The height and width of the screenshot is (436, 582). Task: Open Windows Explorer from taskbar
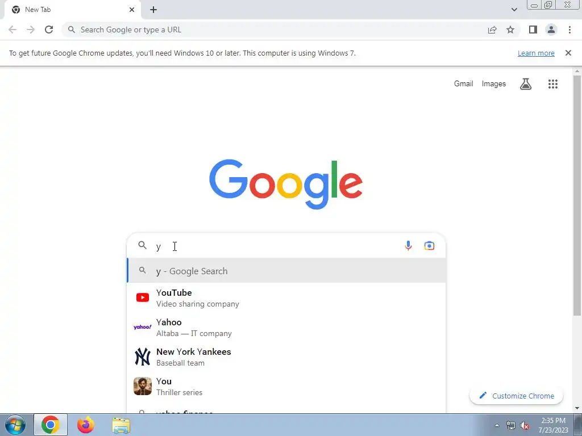point(121,425)
